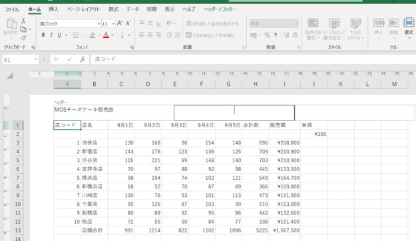Open the font dialog launcher
This screenshot has width=416, height=241.
(x=132, y=47)
